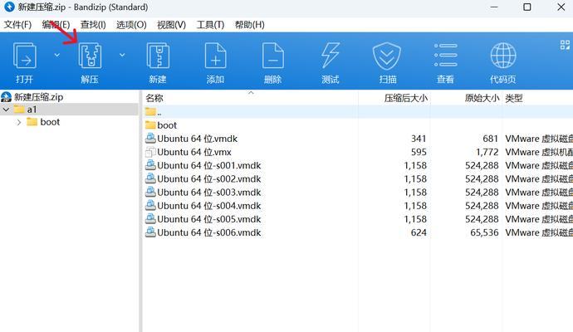The height and width of the screenshot is (332, 573).
Task: Open the 工具(T) menu
Action: [x=210, y=25]
